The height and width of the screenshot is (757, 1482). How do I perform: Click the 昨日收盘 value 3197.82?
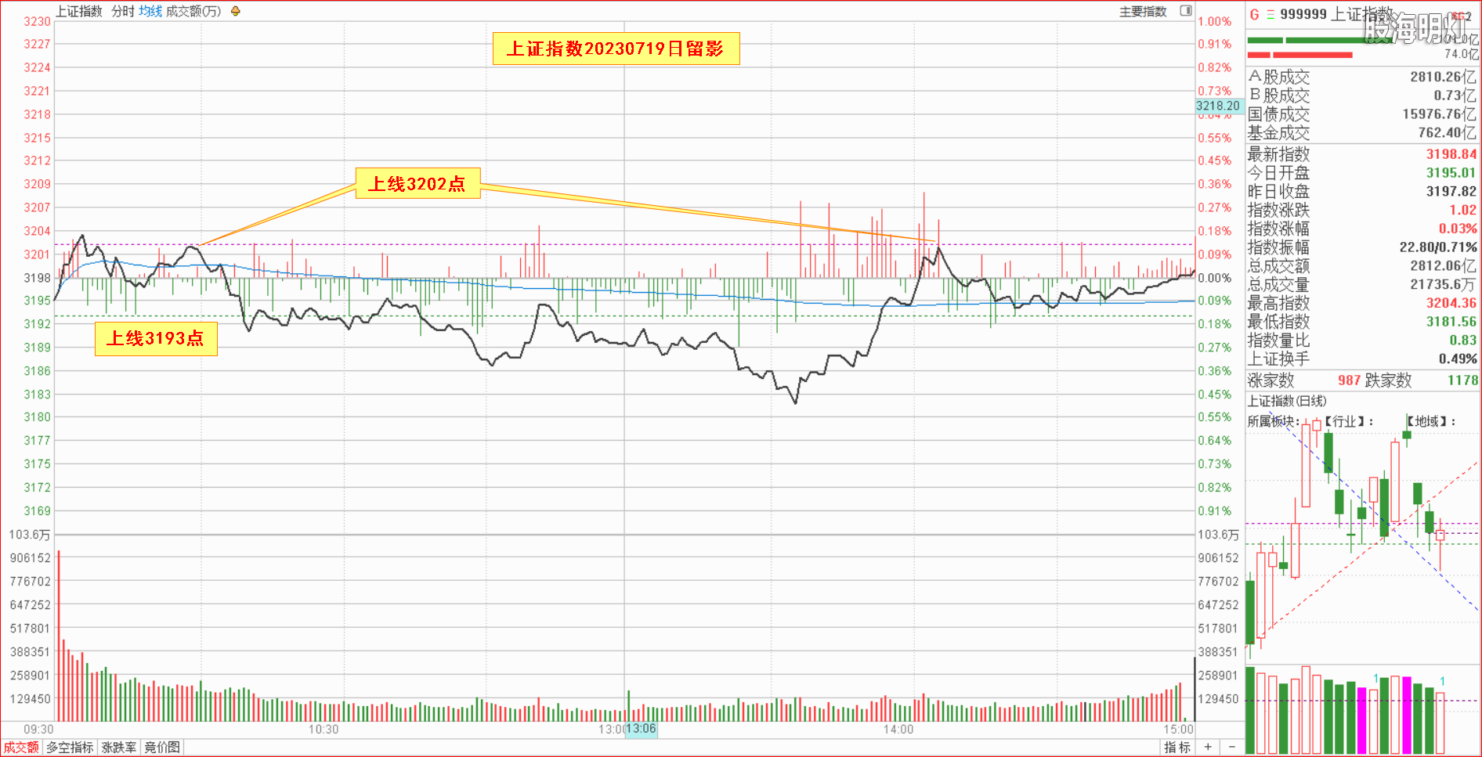tap(1451, 192)
